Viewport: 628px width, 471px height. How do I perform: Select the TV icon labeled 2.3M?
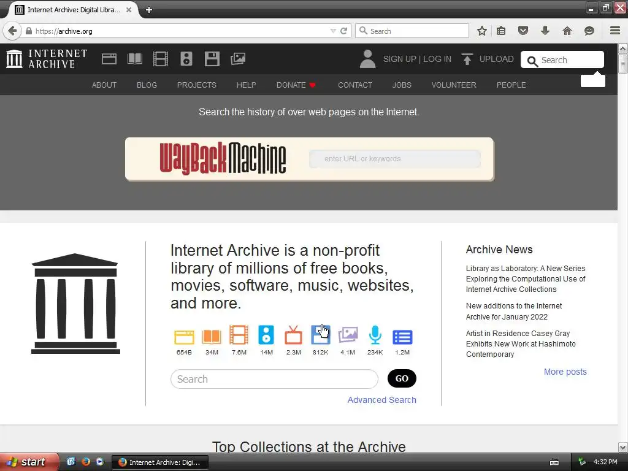[293, 335]
